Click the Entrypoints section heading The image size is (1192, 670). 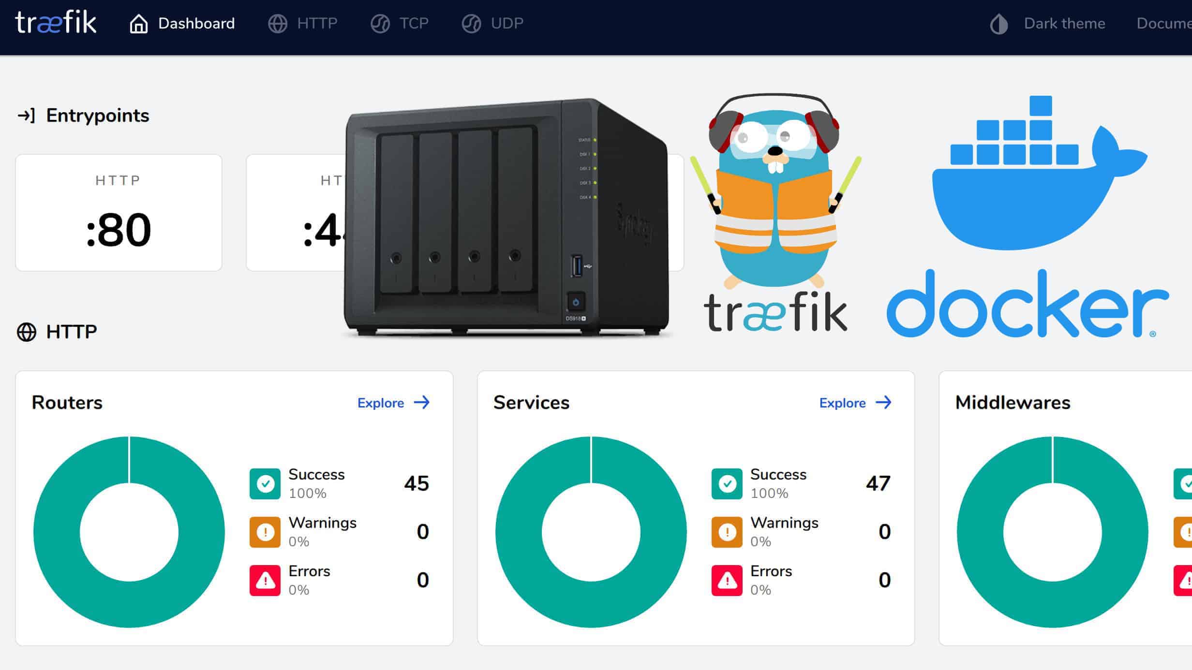tap(98, 116)
